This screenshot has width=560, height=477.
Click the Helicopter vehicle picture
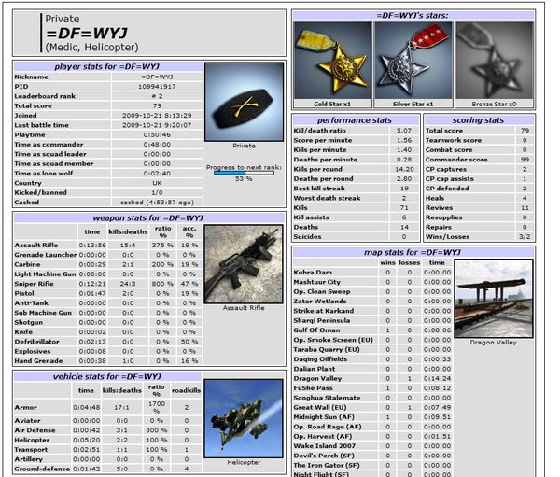pyautogui.click(x=244, y=418)
